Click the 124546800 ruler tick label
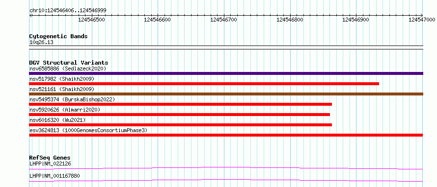 coord(290,20)
